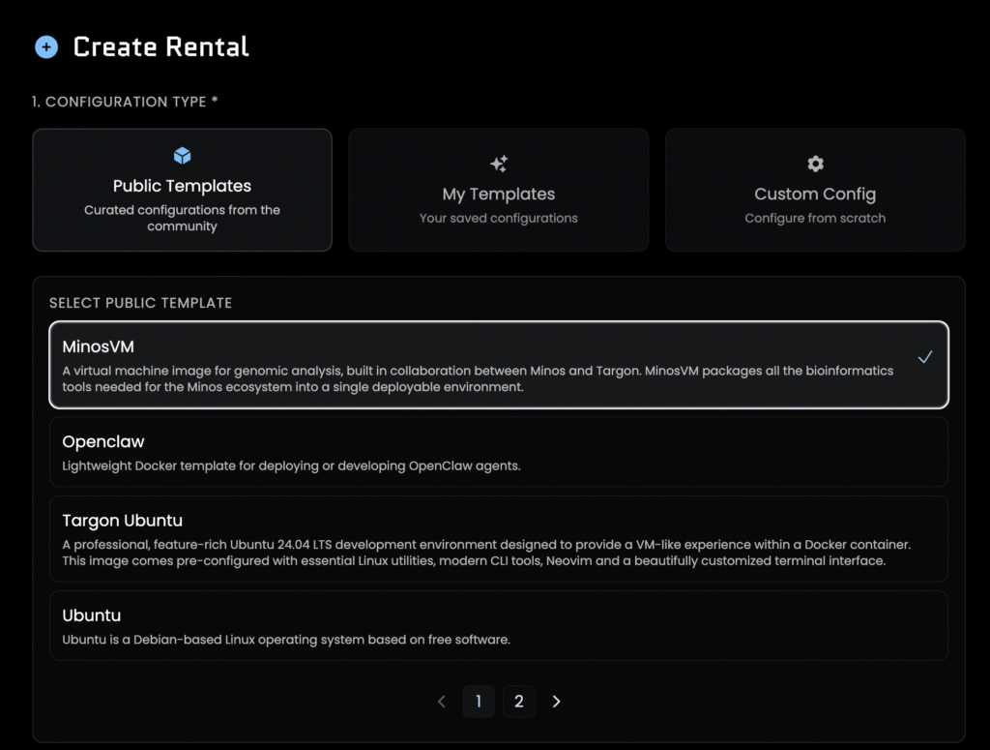Screen dimensions: 990x750
Task: Click the sparkle icon above My Templates
Action: (x=499, y=164)
